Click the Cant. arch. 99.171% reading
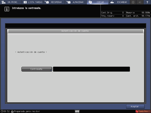Image resolution: width=151 pixels, height=113 pixels. 138,16
